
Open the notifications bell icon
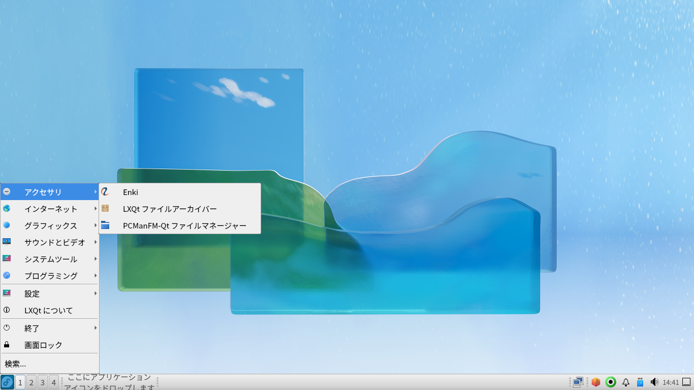pos(626,382)
